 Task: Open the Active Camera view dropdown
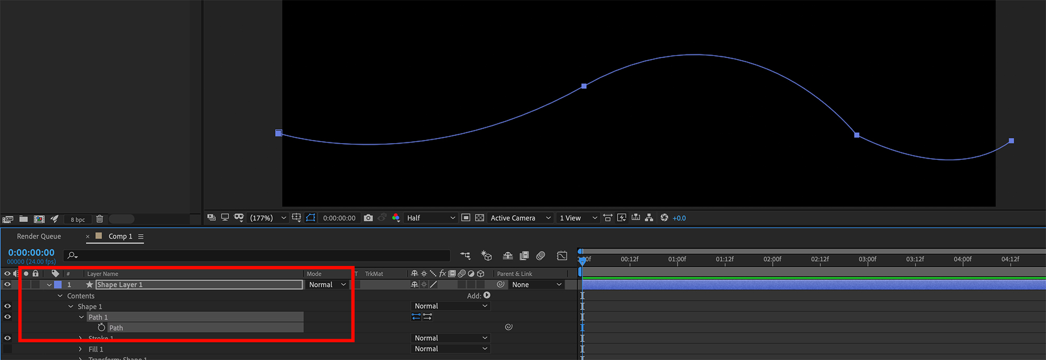coord(520,218)
